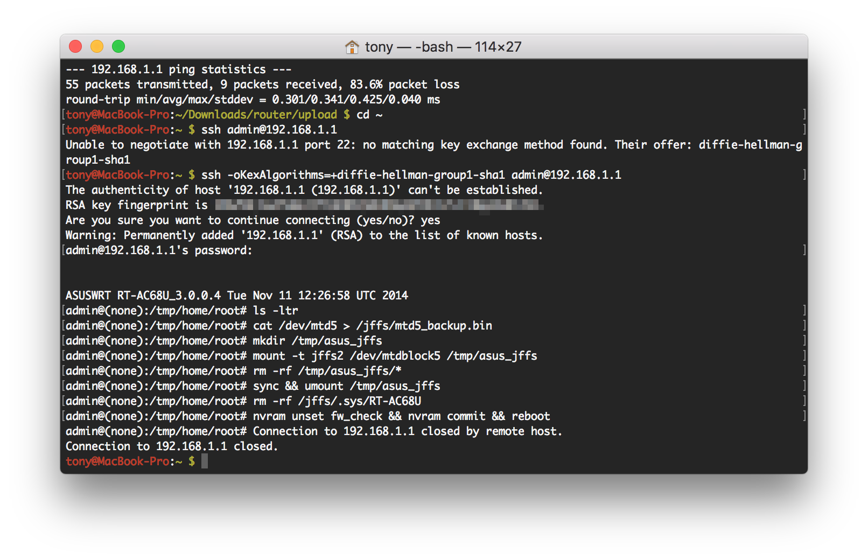This screenshot has width=868, height=560.
Task: Click the window title "tony — -bash — 114×27"
Action: click(443, 47)
